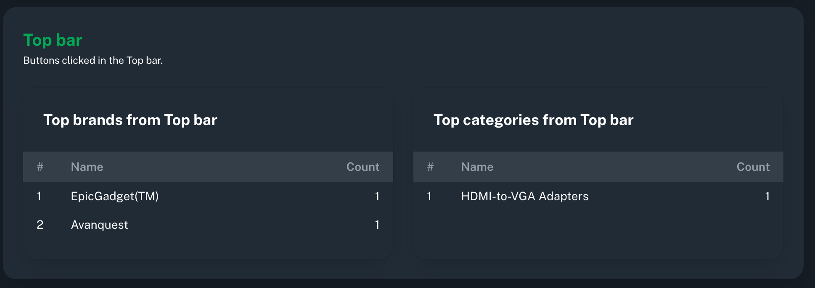The width and height of the screenshot is (815, 288).
Task: Select the 'Buttons clicked in the Top bar' description
Action: point(93,60)
